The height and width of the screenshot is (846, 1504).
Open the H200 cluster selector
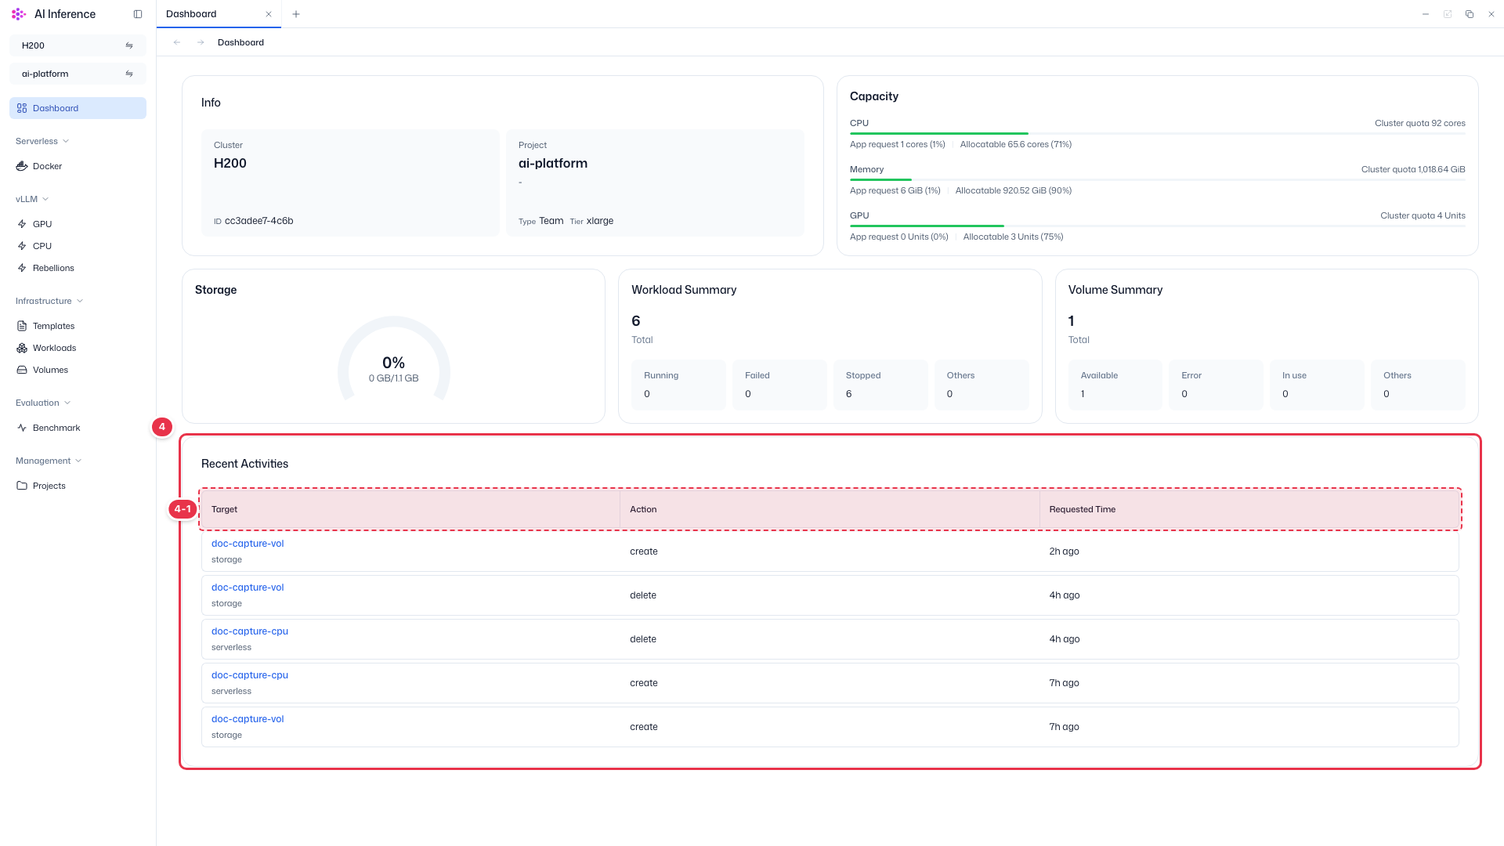point(78,45)
